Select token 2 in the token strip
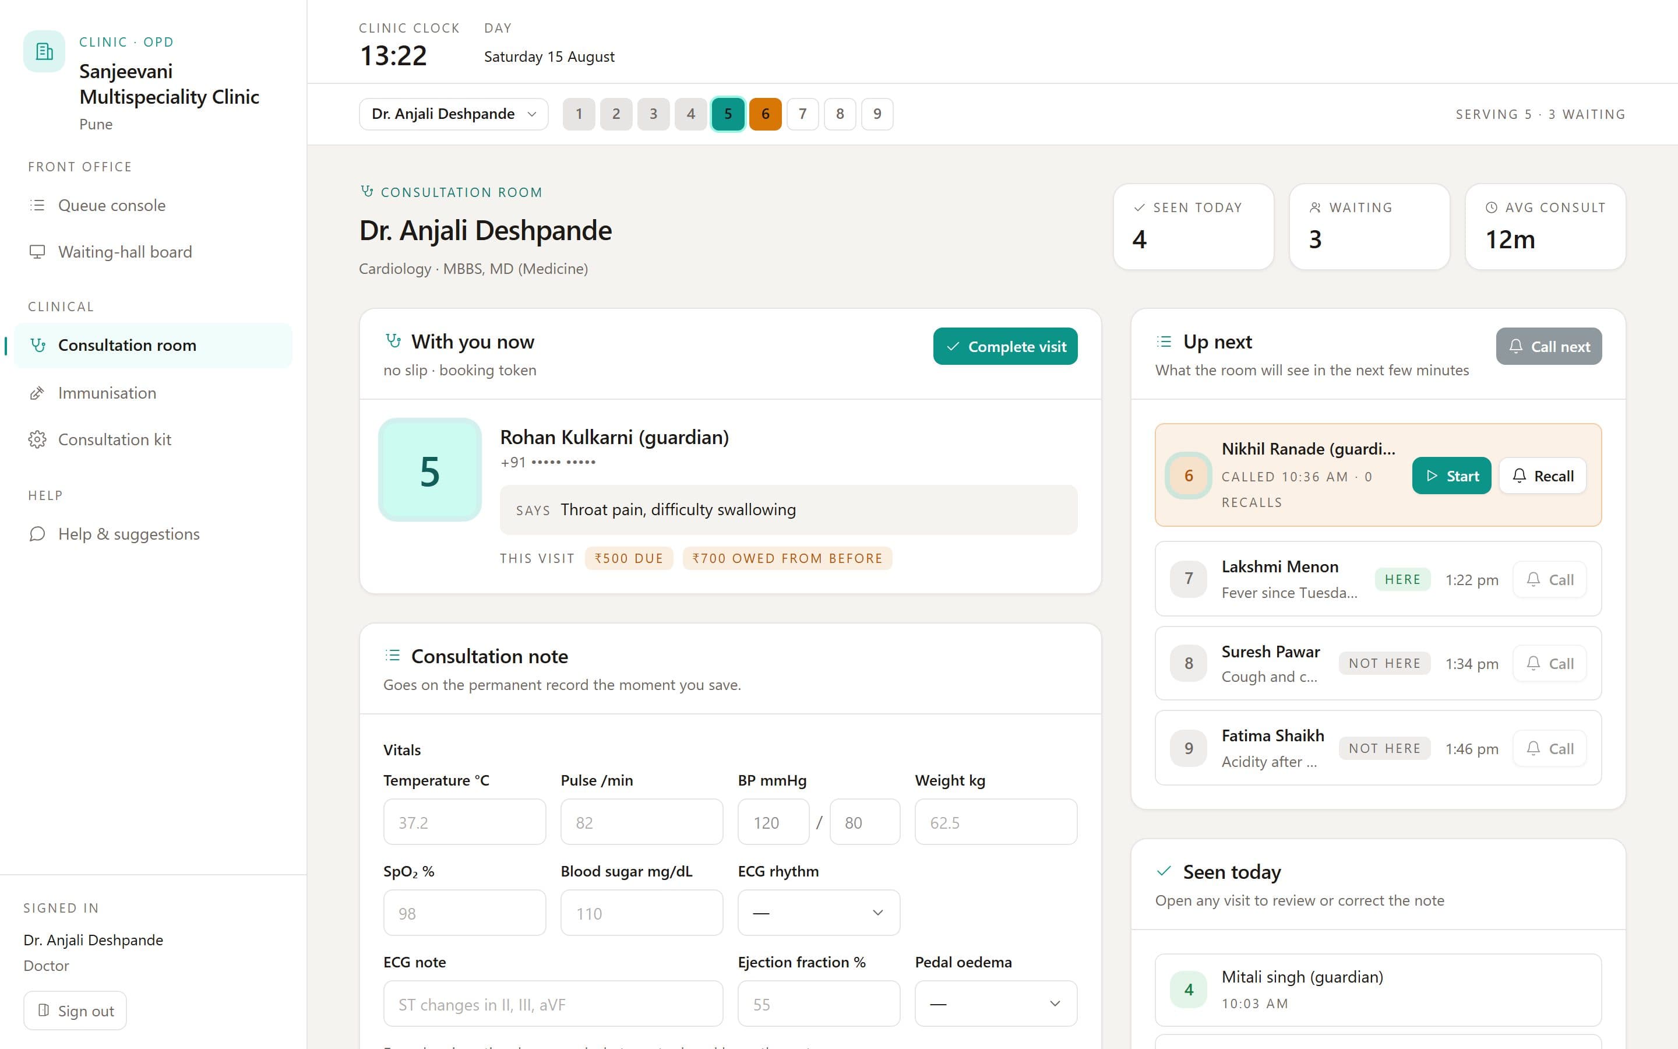The image size is (1678, 1049). click(x=616, y=114)
